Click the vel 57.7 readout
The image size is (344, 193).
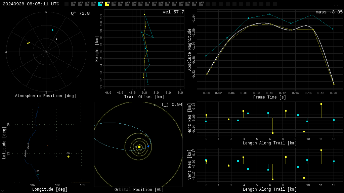173,12
